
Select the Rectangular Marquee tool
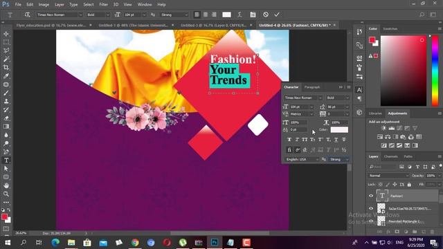(6, 42)
